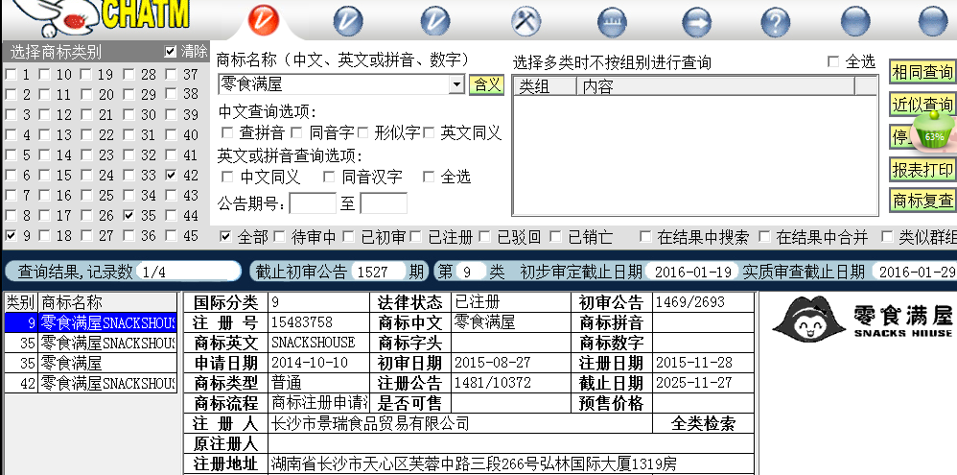
Task: Click the 商标复查 button
Action: tap(922, 201)
